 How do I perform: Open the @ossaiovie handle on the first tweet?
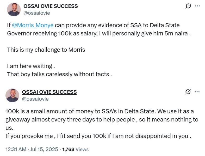(x=37, y=13)
